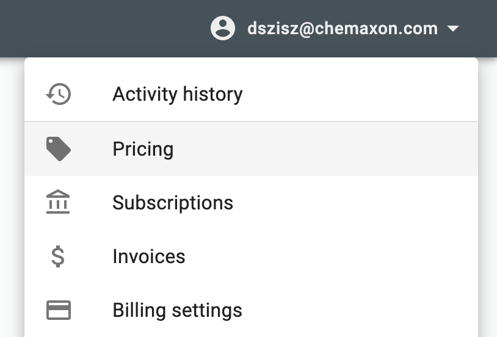This screenshot has height=337, width=497.
Task: Click the Invoices dollar sign icon
Action: point(58,256)
